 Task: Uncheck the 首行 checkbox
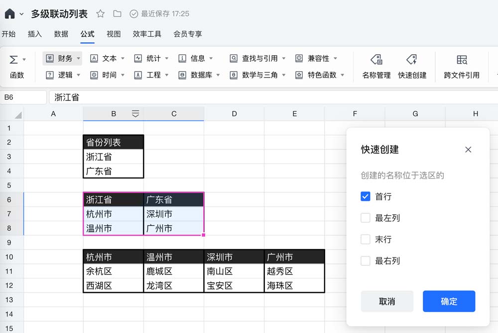(x=366, y=196)
